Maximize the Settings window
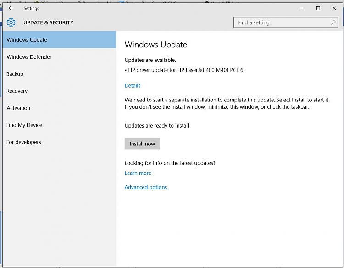 [x=318, y=8]
